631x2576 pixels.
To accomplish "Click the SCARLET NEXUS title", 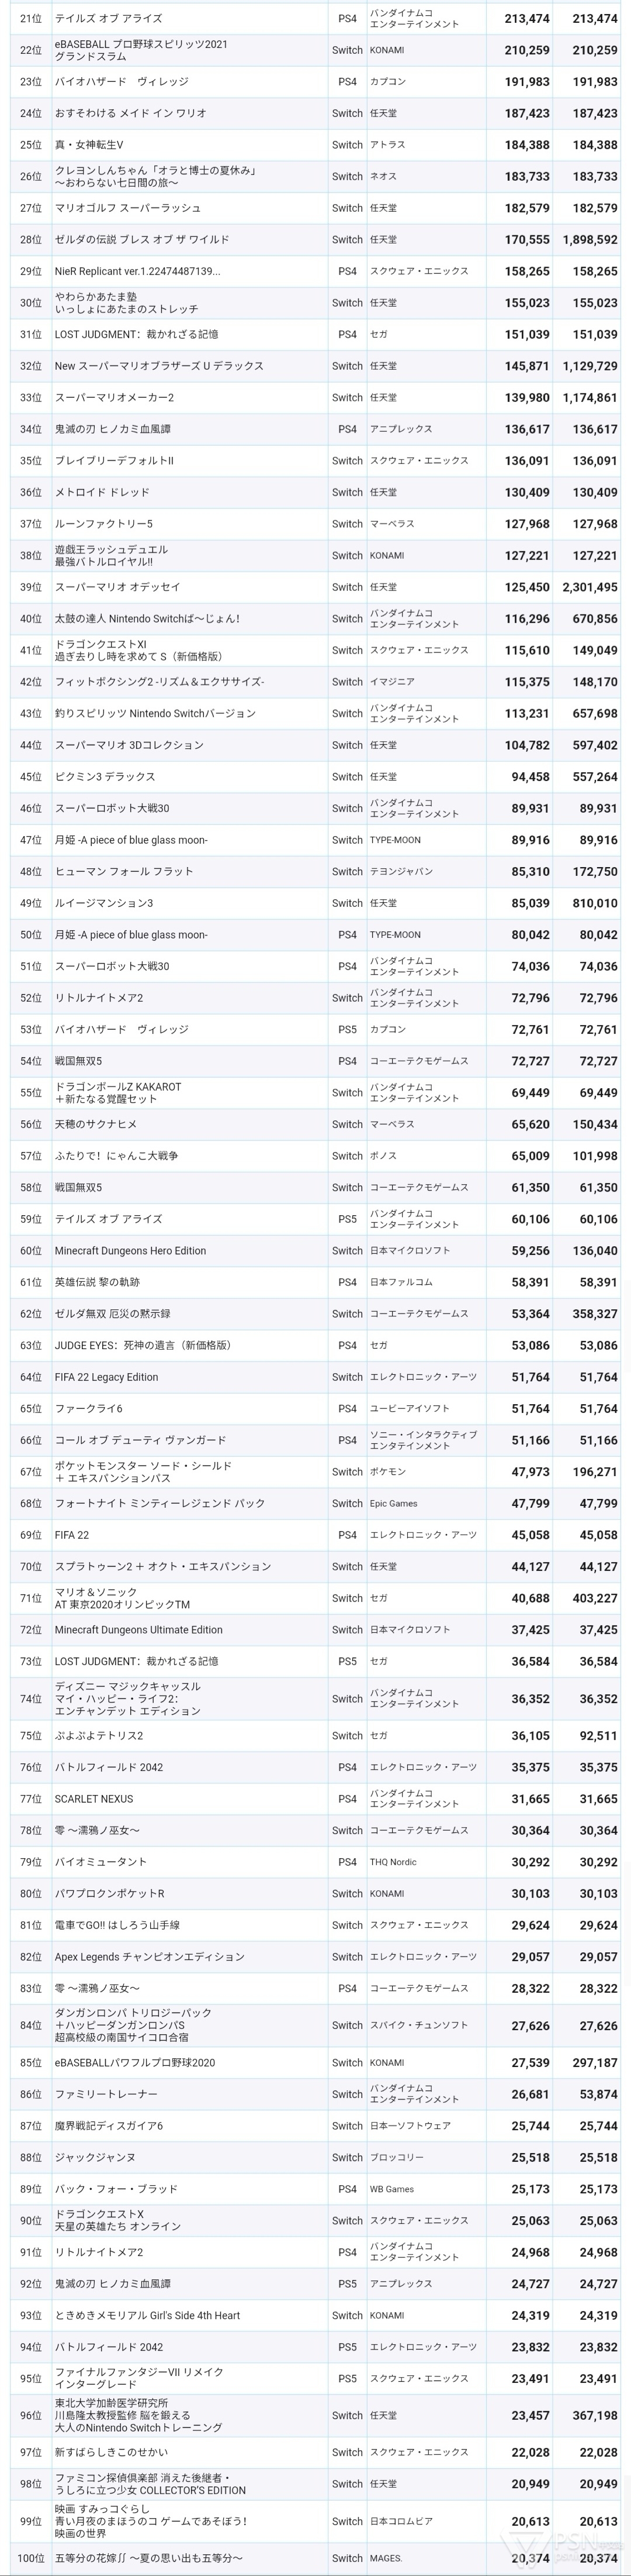I will [x=94, y=1799].
